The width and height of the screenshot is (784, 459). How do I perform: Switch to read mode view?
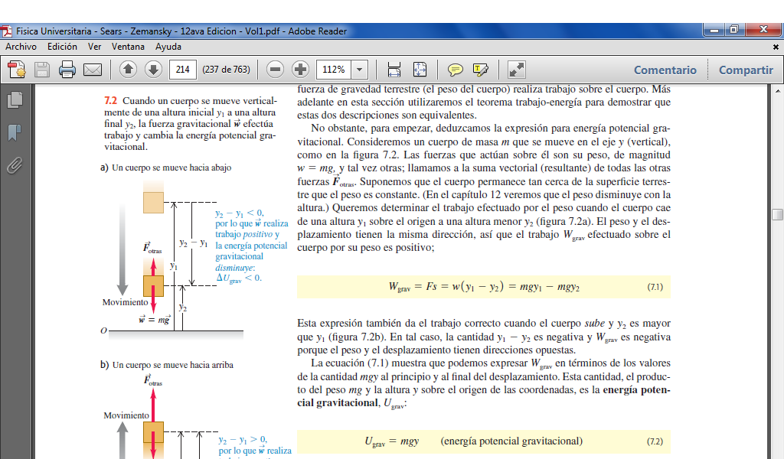517,70
